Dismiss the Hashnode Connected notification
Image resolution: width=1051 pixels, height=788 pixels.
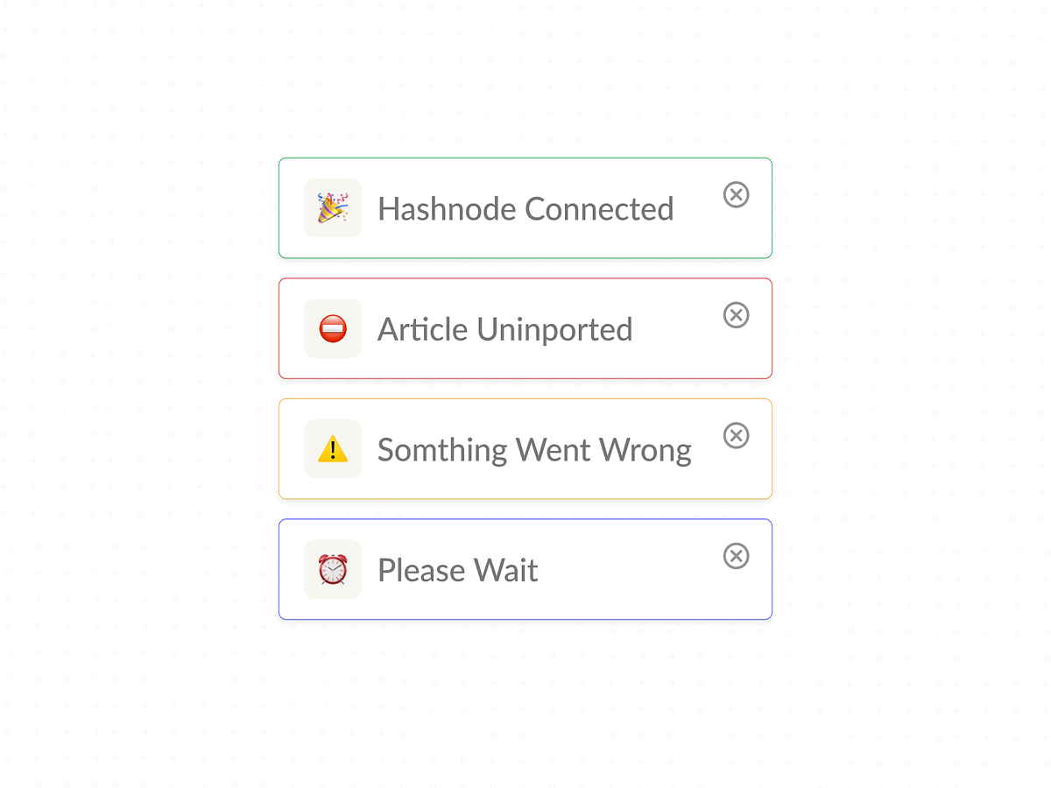point(737,195)
